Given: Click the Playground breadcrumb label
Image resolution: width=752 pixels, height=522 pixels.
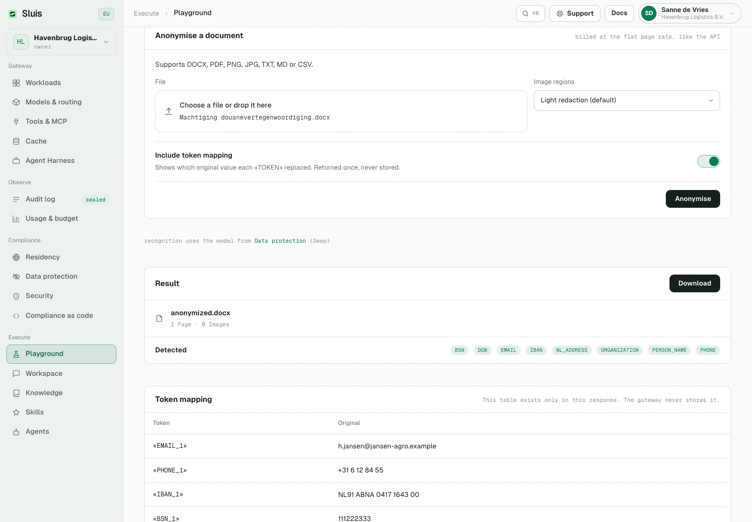Looking at the screenshot, I should [x=193, y=13].
